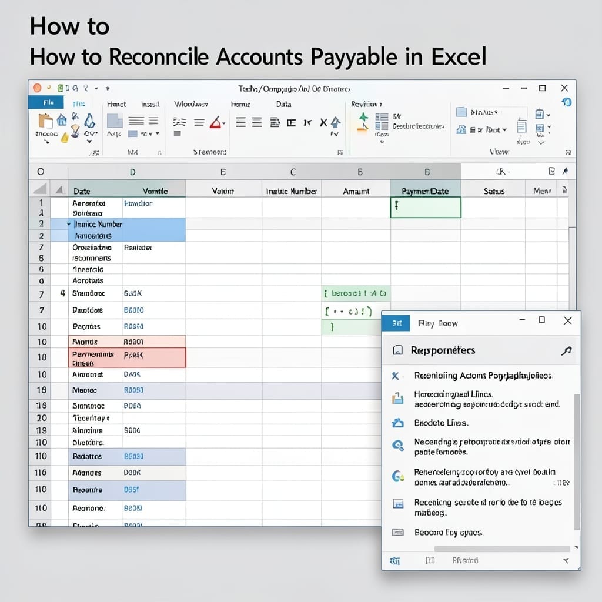Click the clipboard paste icon in the ribbon

(x=45, y=121)
